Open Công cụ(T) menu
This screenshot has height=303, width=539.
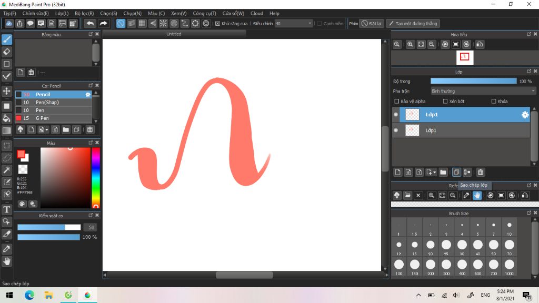click(x=204, y=13)
